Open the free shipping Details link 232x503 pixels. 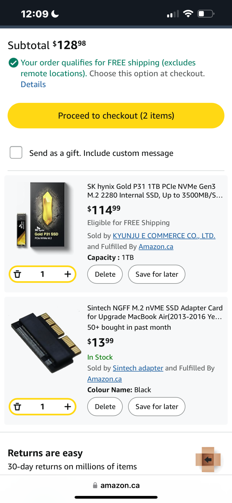pos(33,85)
